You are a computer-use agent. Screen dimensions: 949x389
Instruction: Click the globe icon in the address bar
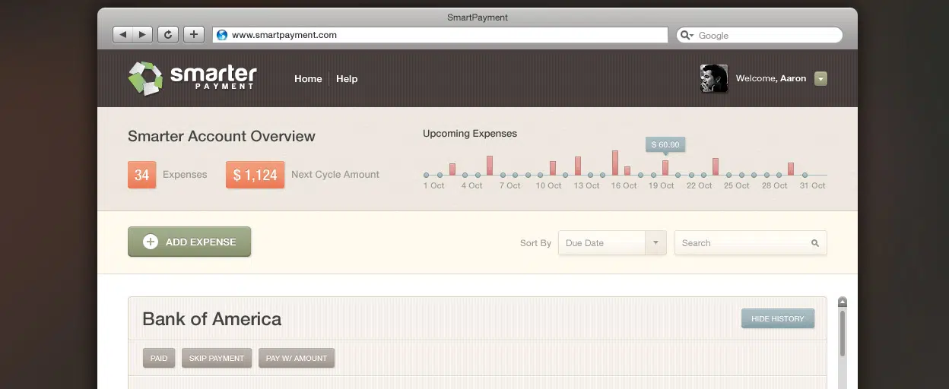222,35
